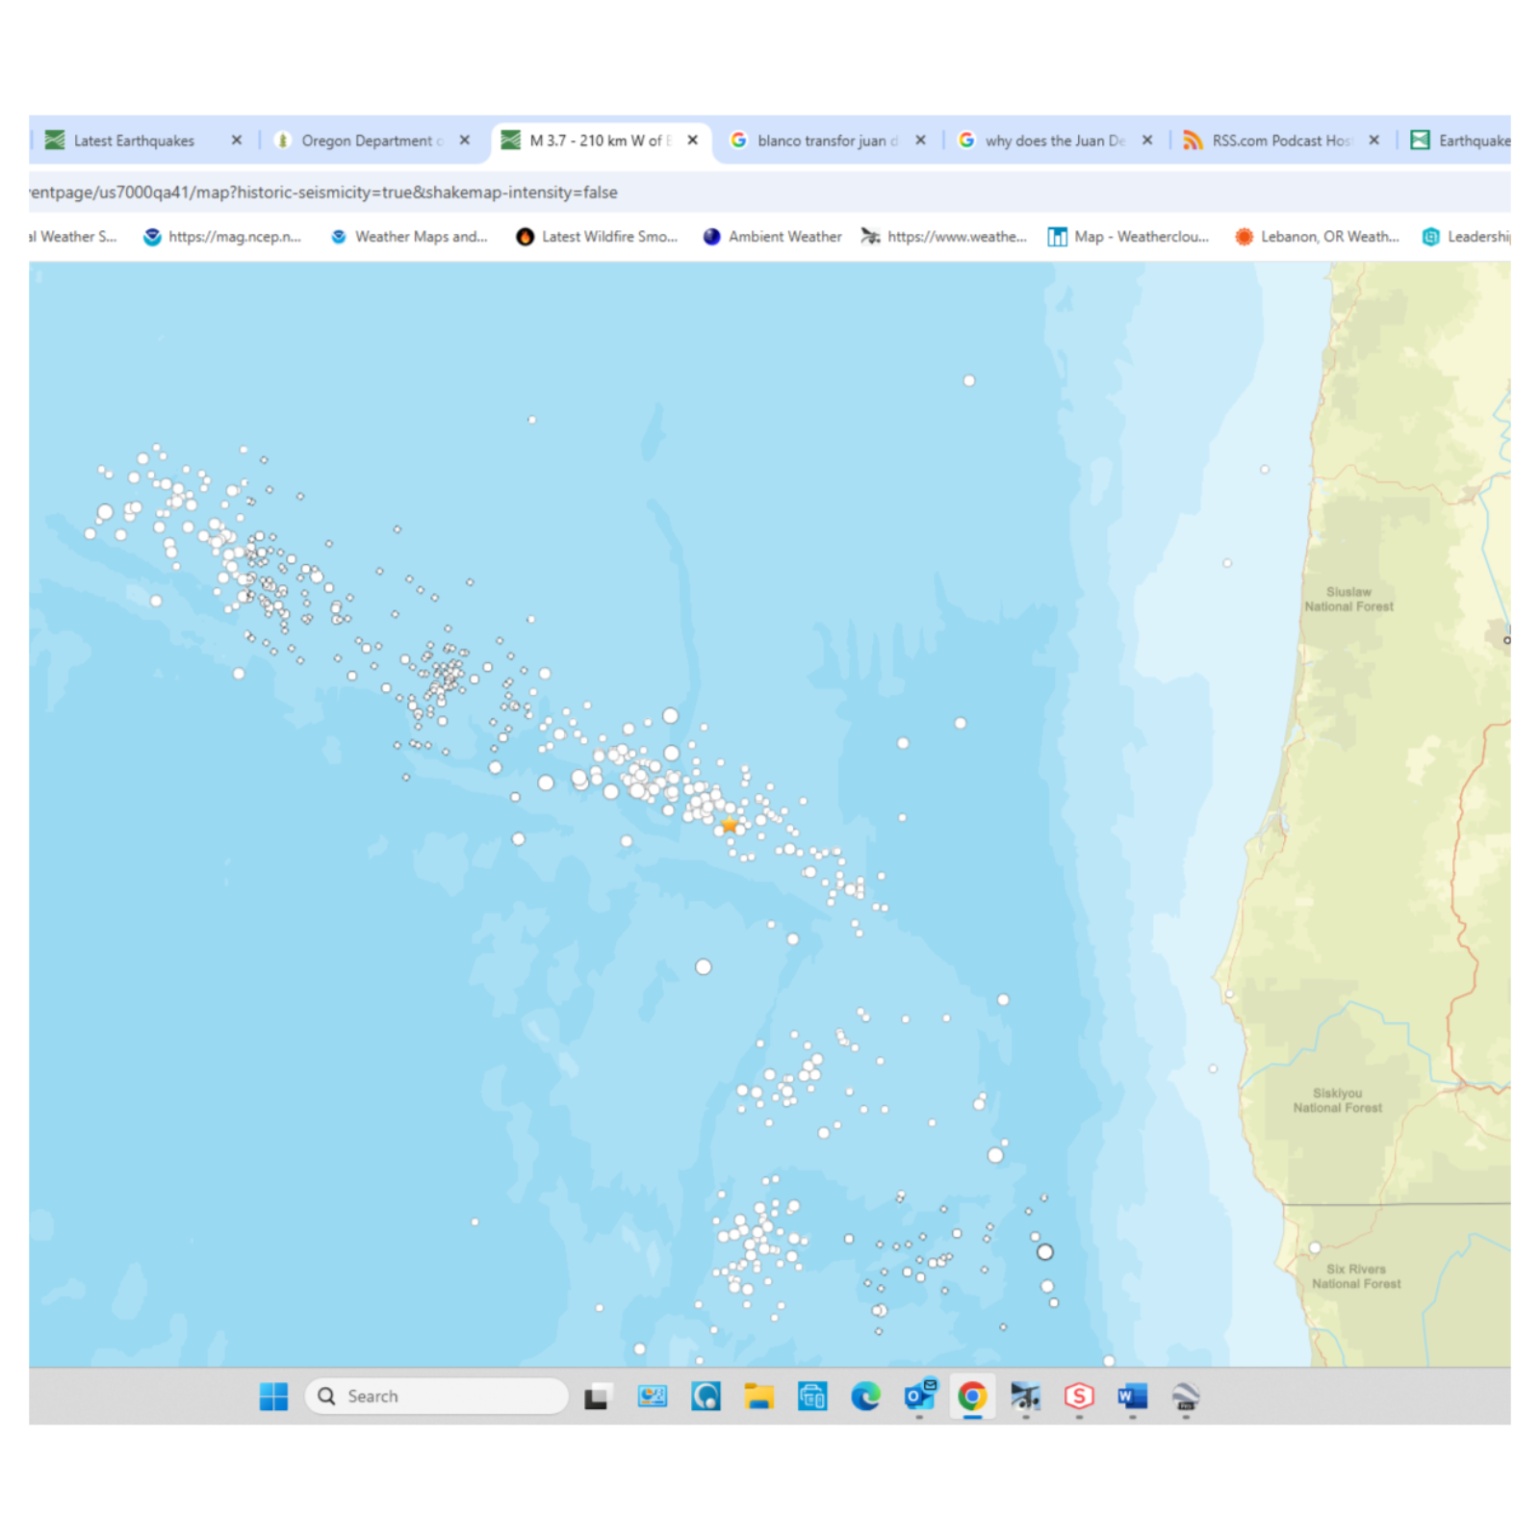Image resolution: width=1540 pixels, height=1540 pixels.
Task: Close the 'blanco transfor juan' Google tab
Action: coord(920,141)
